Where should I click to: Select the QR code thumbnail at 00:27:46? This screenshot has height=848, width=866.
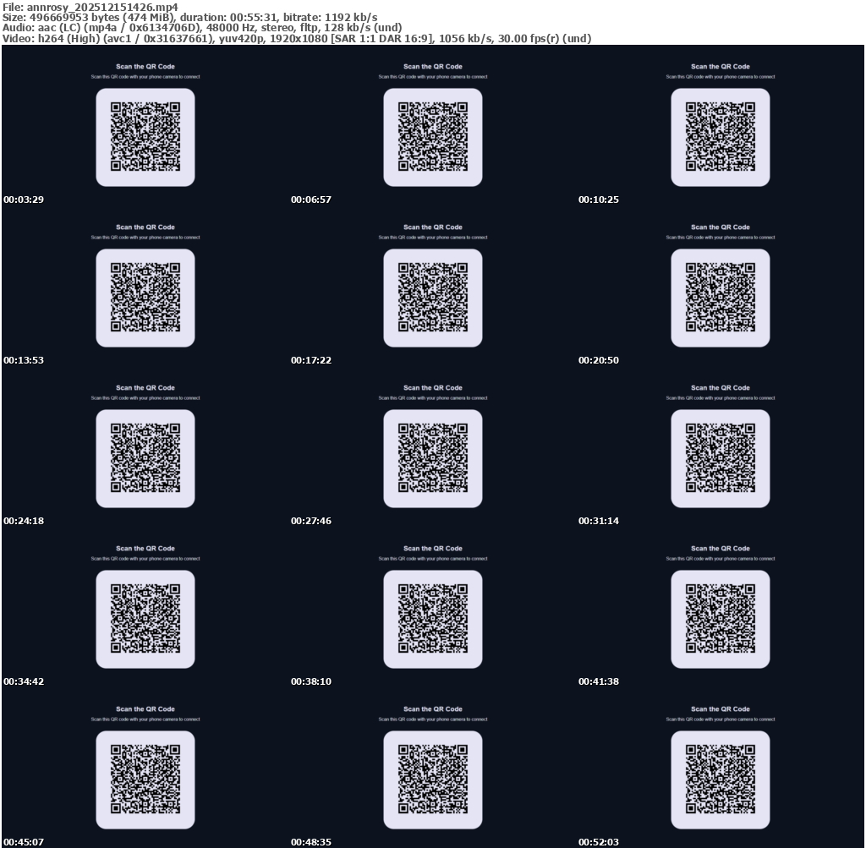coord(433,458)
